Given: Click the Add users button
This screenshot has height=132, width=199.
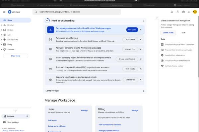Looking at the screenshot, I should (x=132, y=30).
